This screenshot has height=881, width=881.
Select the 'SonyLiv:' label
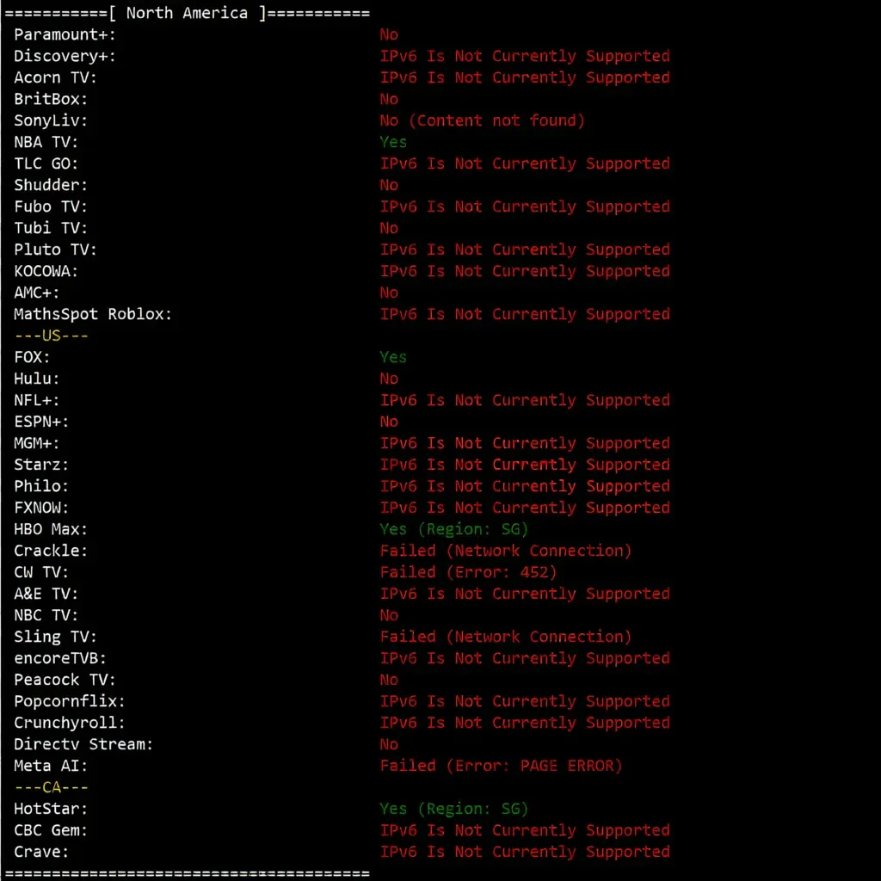pyautogui.click(x=51, y=120)
